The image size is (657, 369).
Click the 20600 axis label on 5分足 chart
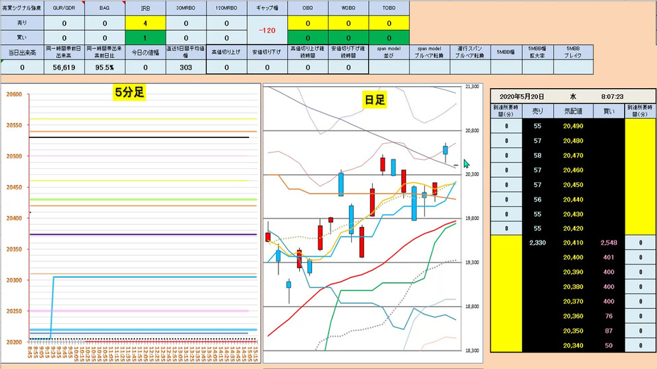pyautogui.click(x=14, y=94)
